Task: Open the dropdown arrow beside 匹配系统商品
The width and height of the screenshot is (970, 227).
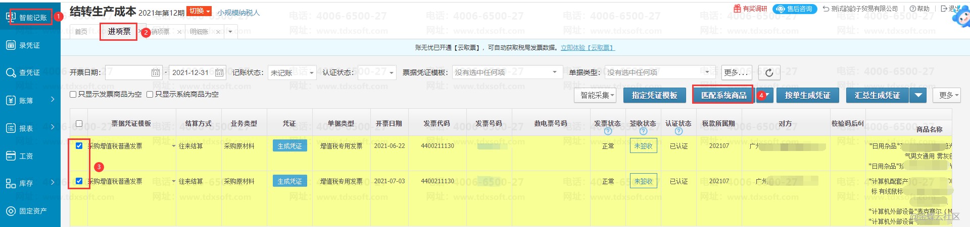Action: coord(767,95)
